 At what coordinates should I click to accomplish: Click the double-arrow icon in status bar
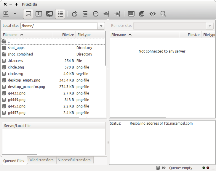pyautogui.click(x=164, y=168)
